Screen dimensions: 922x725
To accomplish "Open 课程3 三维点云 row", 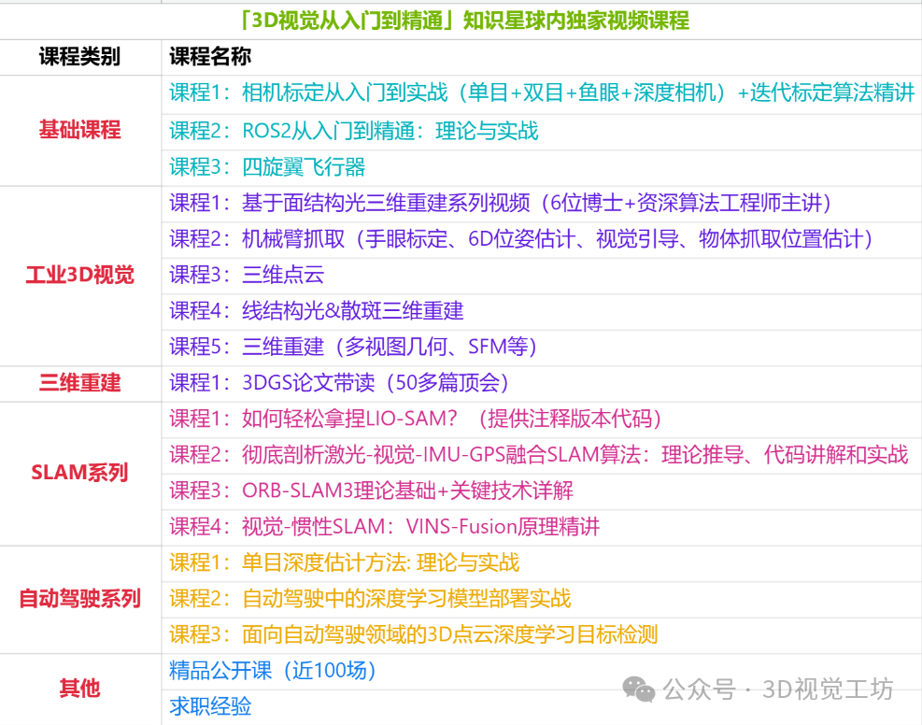I will 542,276.
